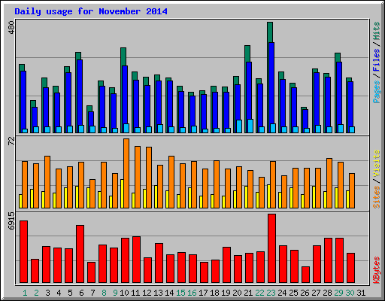Click day 15 on the x-axis
The image size is (385, 301).
pyautogui.click(x=180, y=293)
